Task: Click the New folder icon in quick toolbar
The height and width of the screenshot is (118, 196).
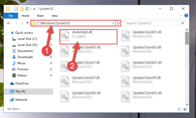Action: [22, 9]
